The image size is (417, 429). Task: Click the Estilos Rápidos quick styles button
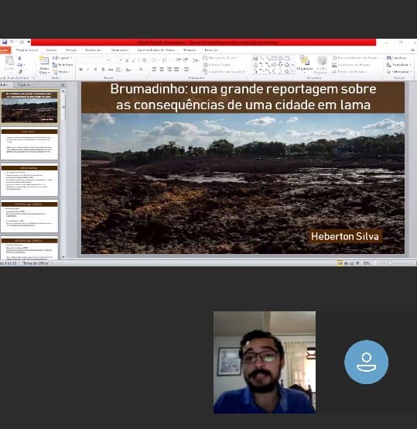(x=321, y=65)
